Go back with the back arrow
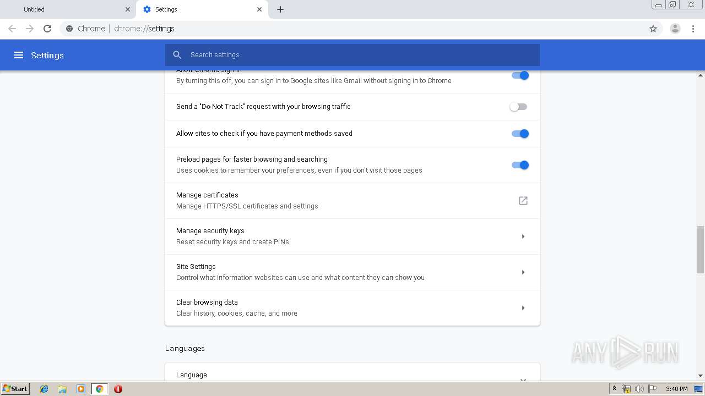The height and width of the screenshot is (396, 705). [12, 29]
